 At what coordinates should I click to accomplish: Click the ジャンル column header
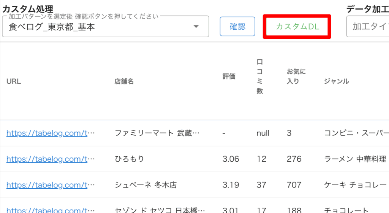(x=336, y=81)
